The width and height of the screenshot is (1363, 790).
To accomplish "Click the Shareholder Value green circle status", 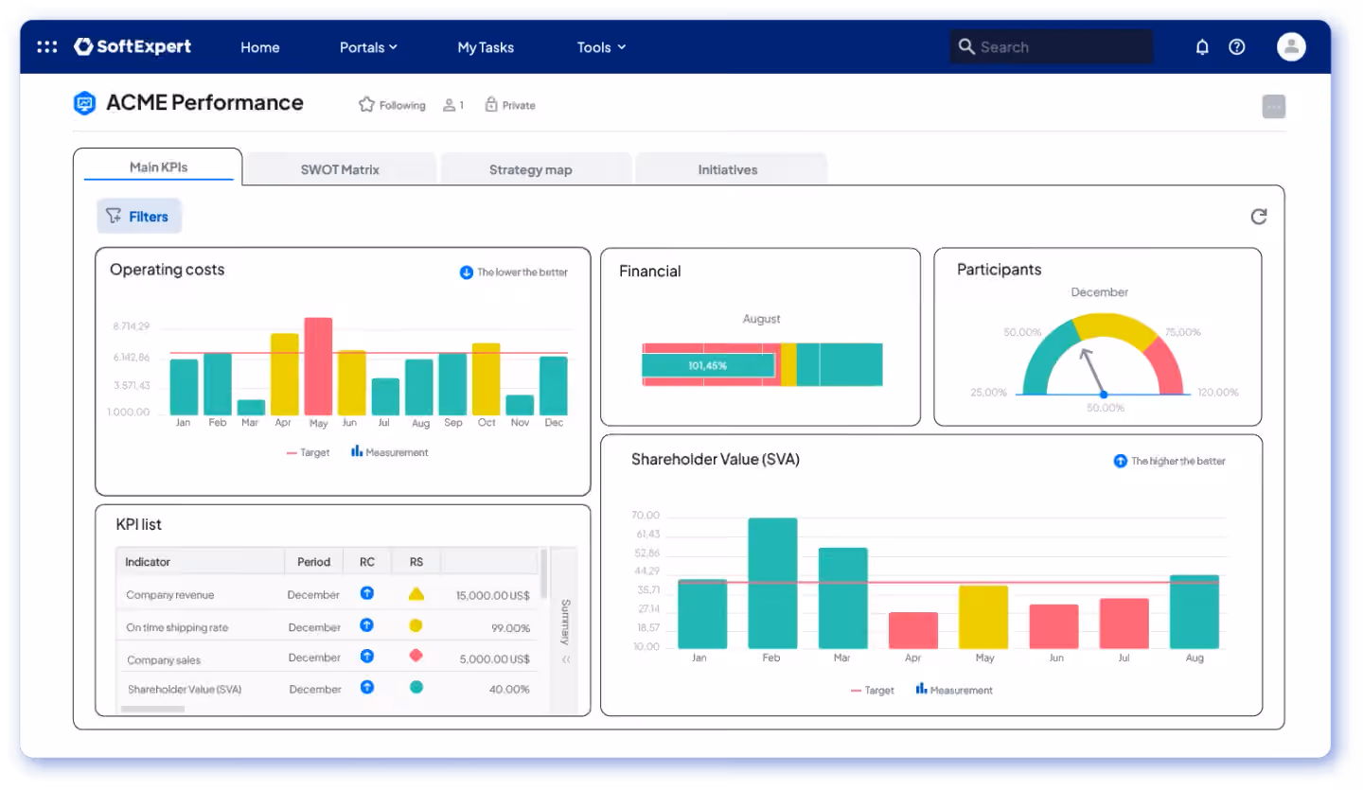I will tap(416, 687).
